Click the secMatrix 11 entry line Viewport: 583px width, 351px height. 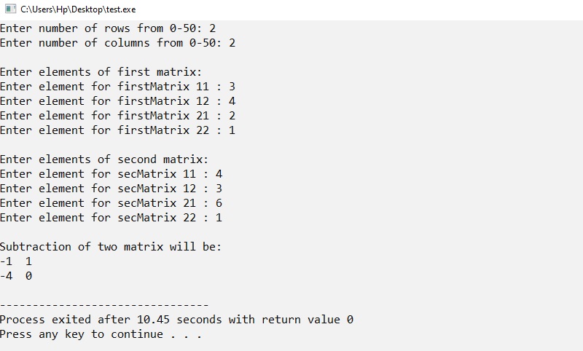tap(111, 174)
